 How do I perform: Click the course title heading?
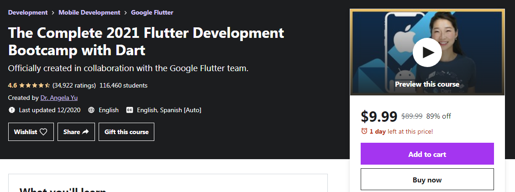click(146, 42)
